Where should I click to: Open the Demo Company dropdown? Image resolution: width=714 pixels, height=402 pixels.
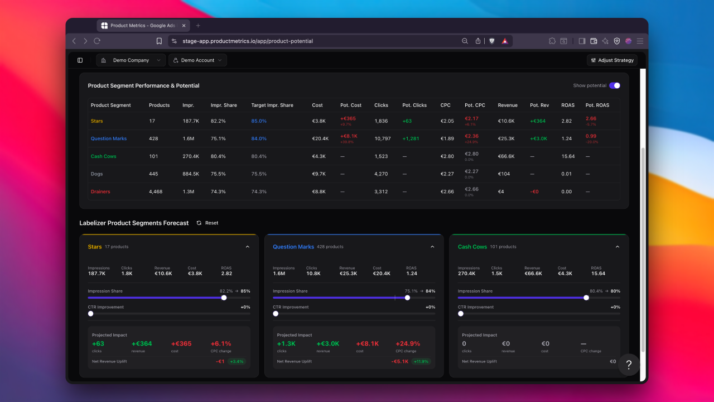pos(131,60)
